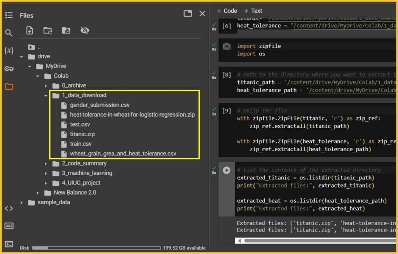Select the train.csv file
The width and height of the screenshot is (398, 254).
81,144
